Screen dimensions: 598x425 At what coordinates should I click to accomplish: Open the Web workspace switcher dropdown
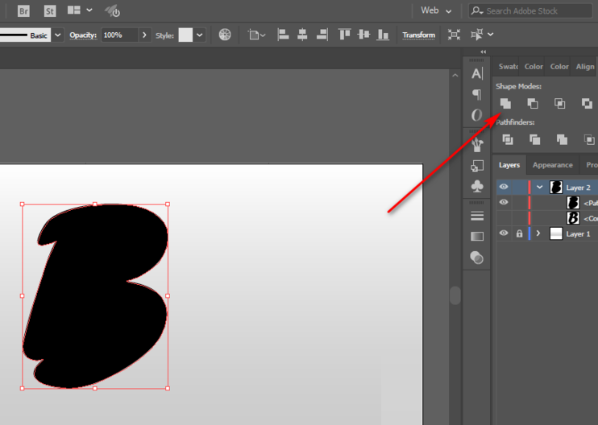436,11
